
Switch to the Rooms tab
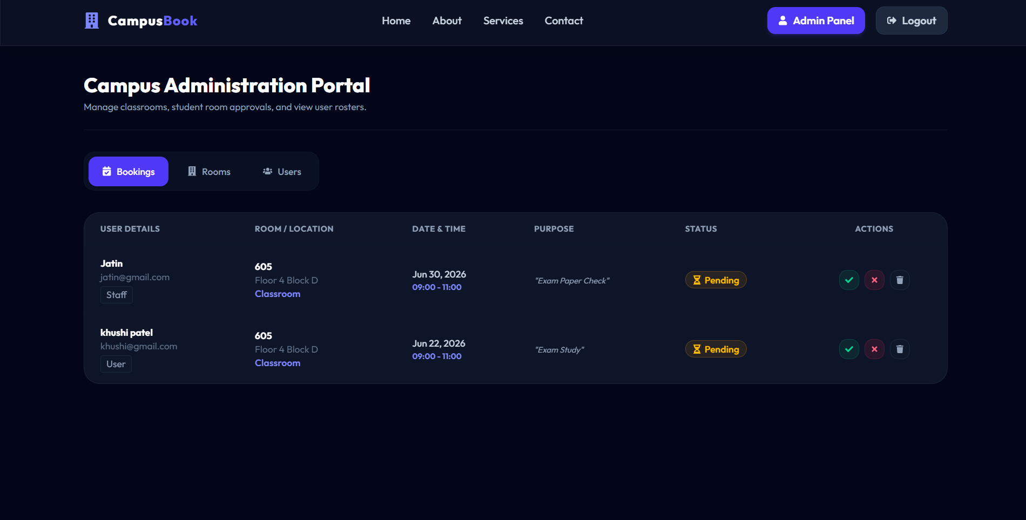(208, 172)
